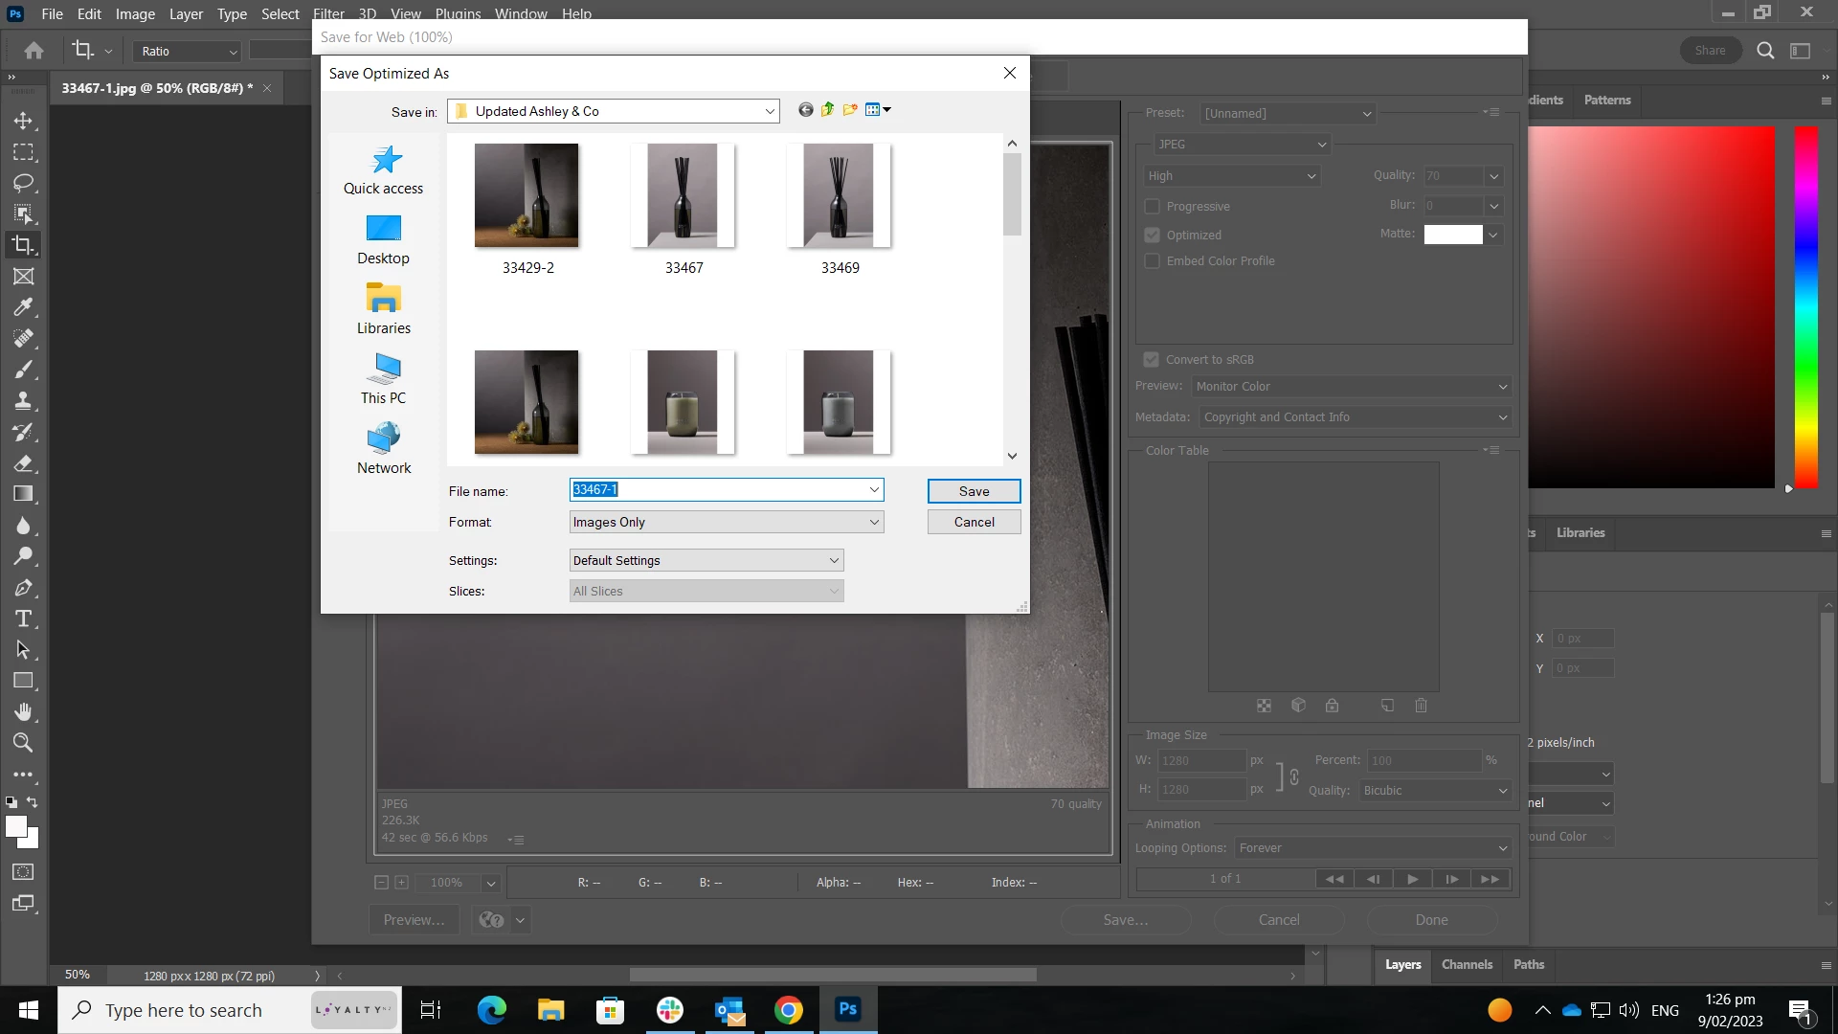Screen dimensions: 1838x1034
Task: Select the Eyedropper tool
Action: coord(23,307)
